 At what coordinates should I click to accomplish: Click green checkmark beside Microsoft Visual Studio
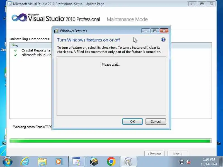[x=16, y=55]
